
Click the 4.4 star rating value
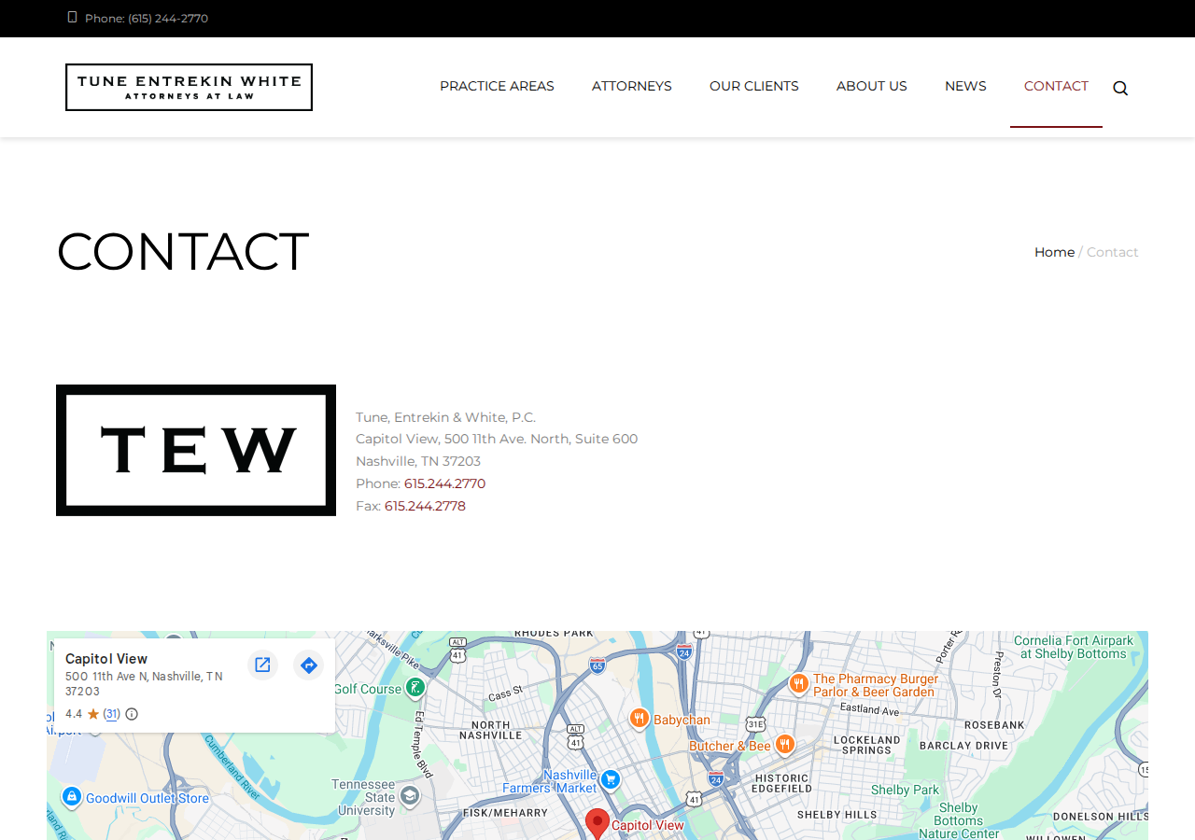tap(74, 714)
